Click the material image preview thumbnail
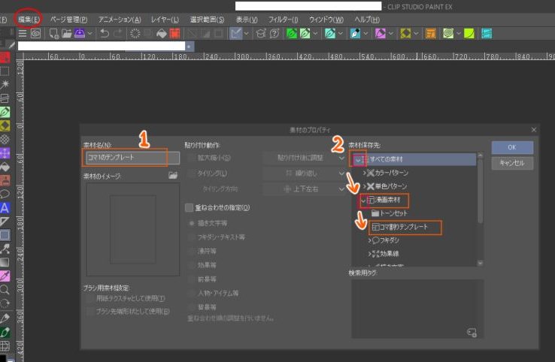Viewport: 555px width, 362px height. click(132, 229)
